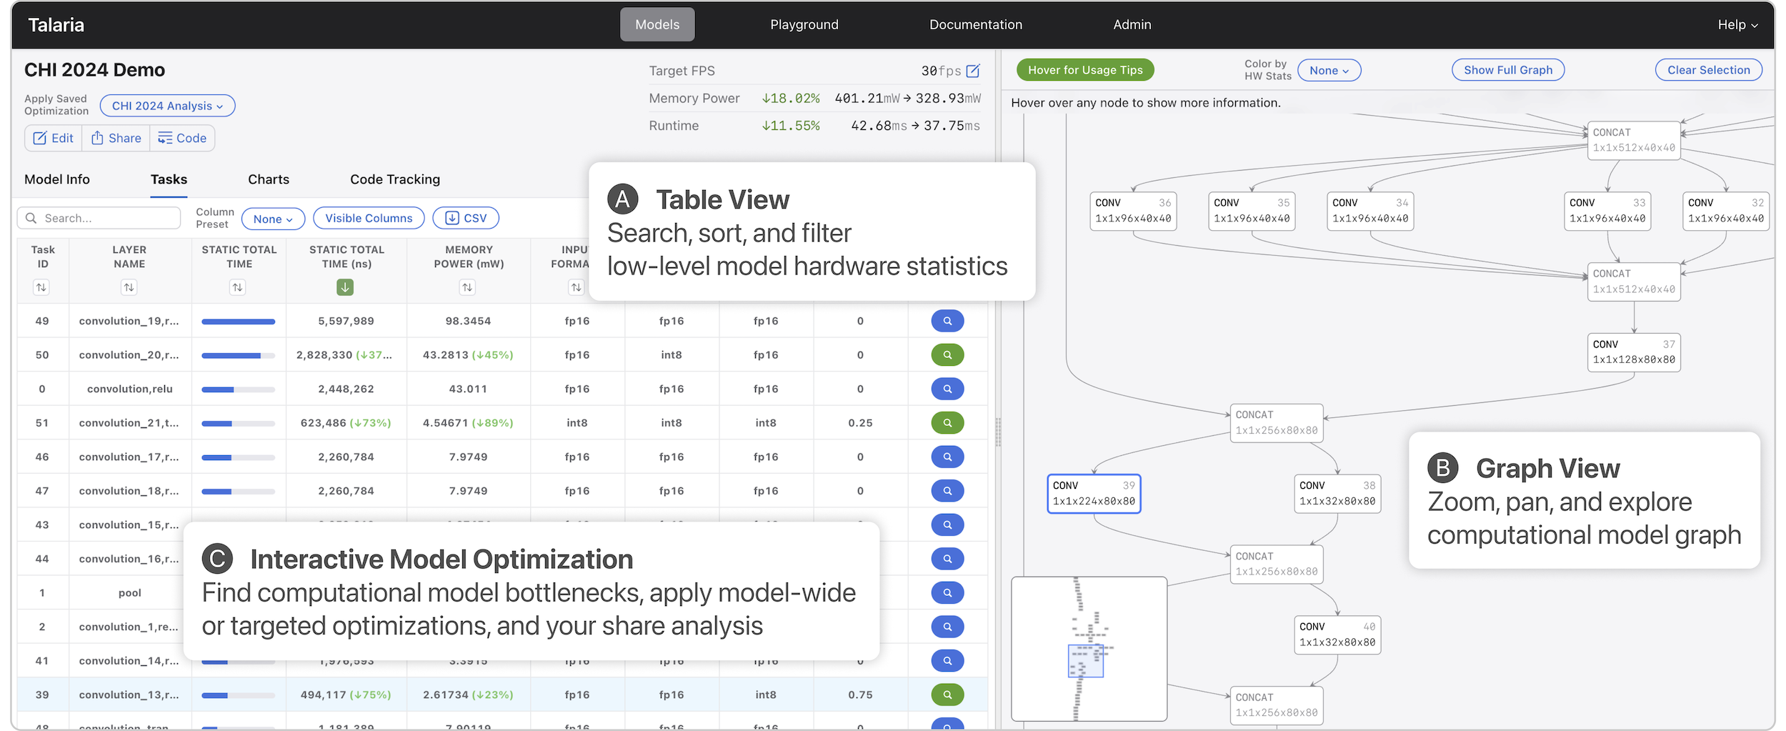This screenshot has width=1786, height=731.
Task: Switch to the Charts tab
Action: (268, 179)
